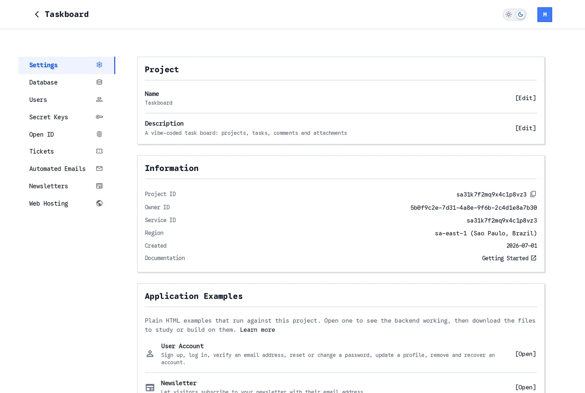The image size is (585, 393).
Task: Click the Information heading
Action: tap(172, 168)
